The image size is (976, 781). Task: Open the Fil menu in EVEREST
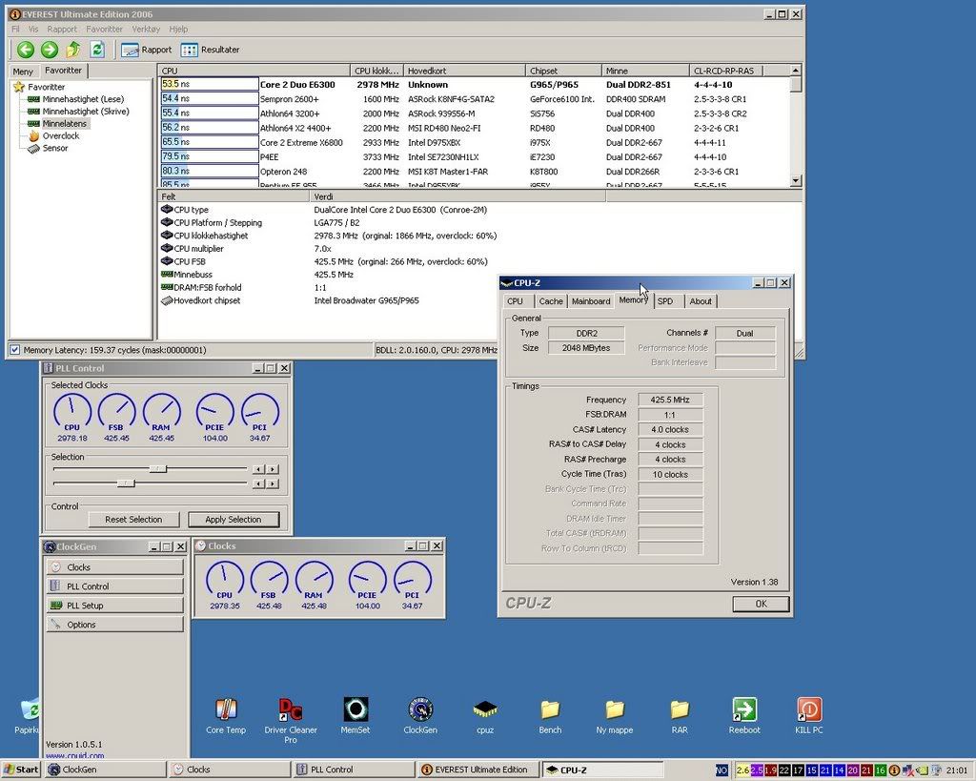pyautogui.click(x=15, y=29)
